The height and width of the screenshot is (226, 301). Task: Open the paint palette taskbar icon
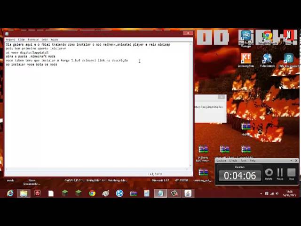(x=106, y=193)
